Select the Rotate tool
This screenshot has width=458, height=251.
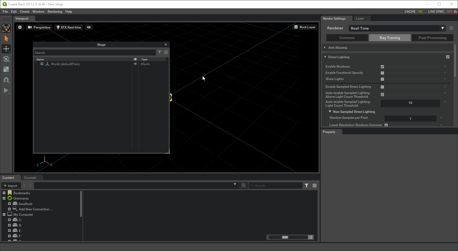6,59
